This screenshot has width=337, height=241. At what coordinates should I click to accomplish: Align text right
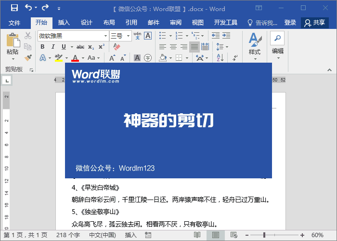point(184,47)
